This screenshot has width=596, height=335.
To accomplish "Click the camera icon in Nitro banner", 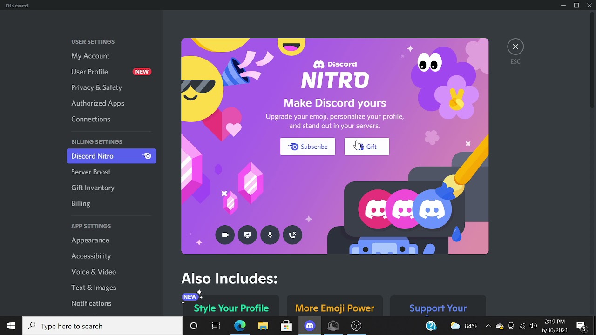I will [x=225, y=235].
